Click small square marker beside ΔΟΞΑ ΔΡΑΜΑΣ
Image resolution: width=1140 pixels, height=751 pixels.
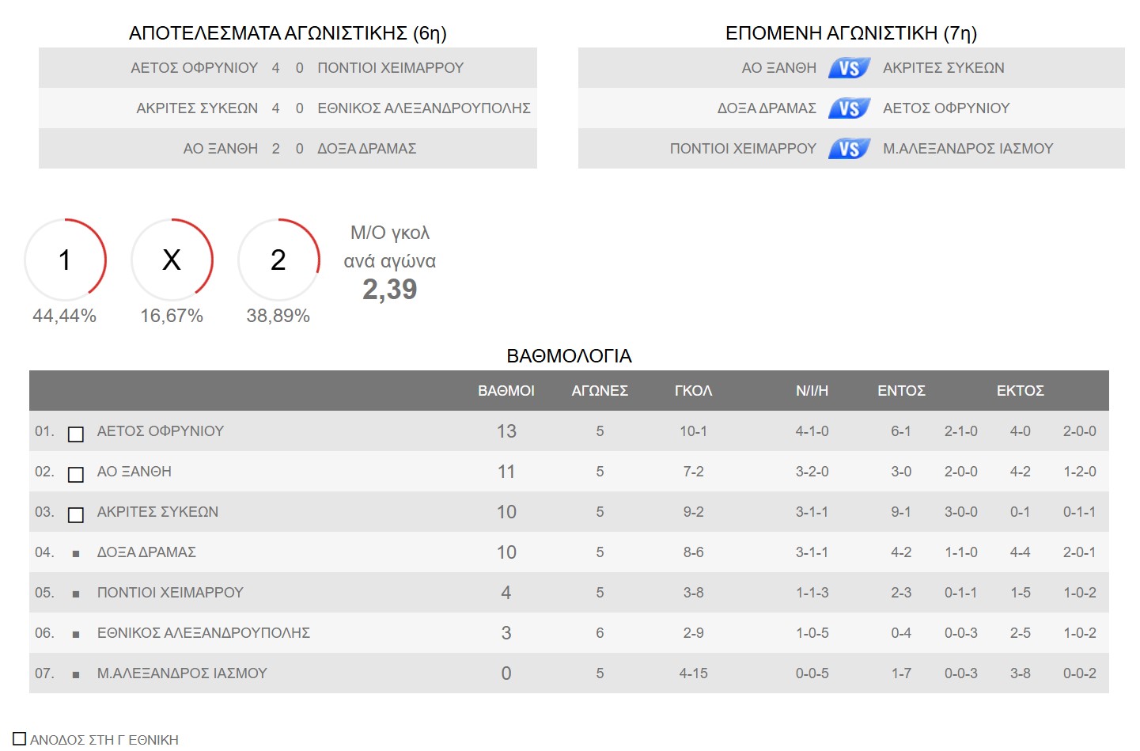click(x=76, y=553)
